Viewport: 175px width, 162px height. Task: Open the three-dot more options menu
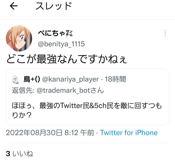[165, 33]
